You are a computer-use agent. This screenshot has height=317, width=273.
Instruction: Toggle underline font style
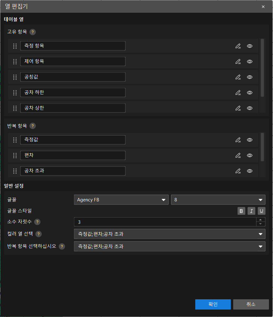[261, 211]
